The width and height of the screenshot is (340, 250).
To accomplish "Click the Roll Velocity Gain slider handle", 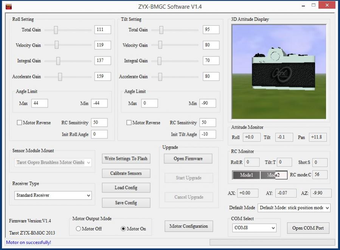I will point(57,45).
